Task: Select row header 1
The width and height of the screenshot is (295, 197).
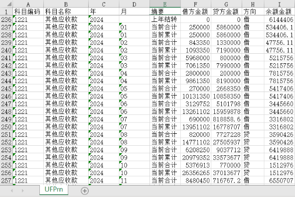Action: [6, 11]
